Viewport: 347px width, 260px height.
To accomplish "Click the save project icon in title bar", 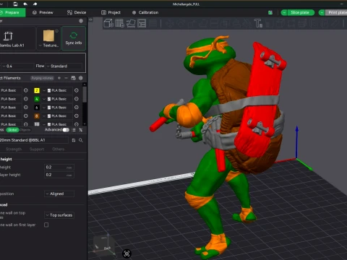I will tap(15, 4).
